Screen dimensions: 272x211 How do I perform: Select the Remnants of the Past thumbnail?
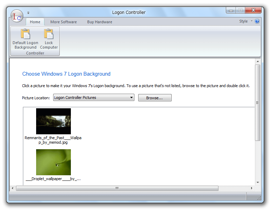click(53, 121)
